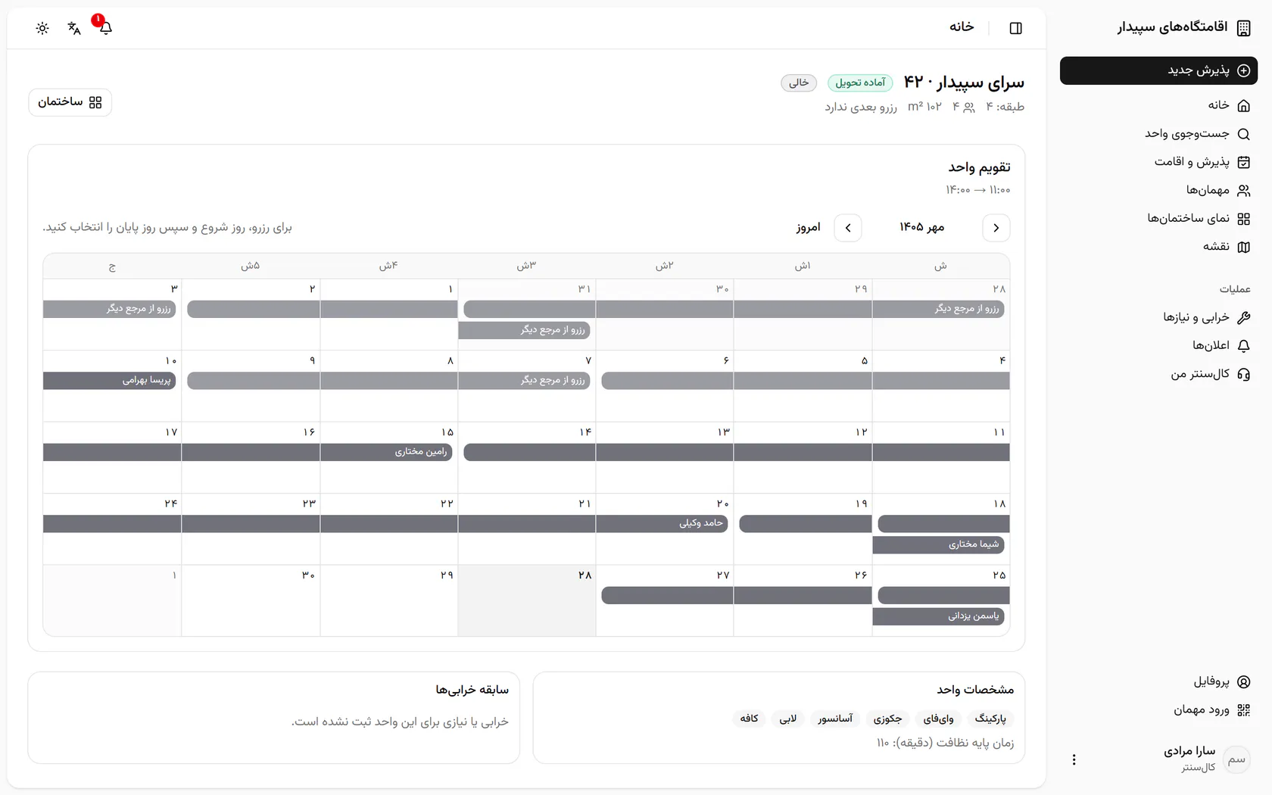Click the کال‌سنتر من headset icon
1272x795 pixels.
pyautogui.click(x=1243, y=374)
